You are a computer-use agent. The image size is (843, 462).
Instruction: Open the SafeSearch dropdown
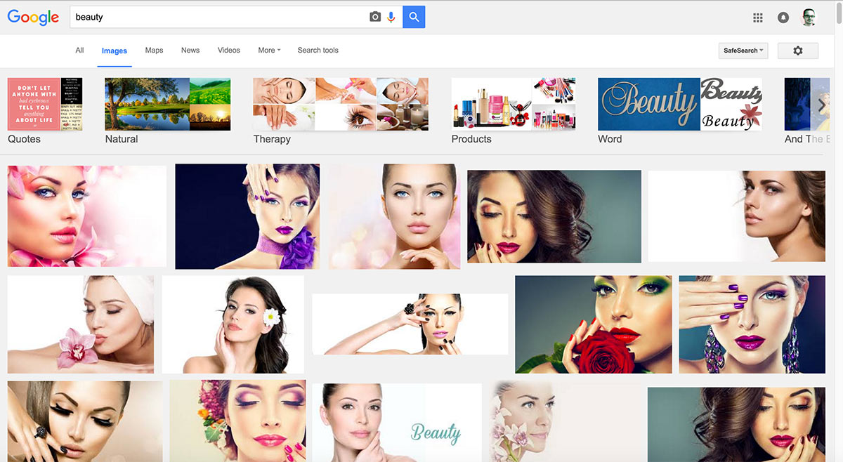pyautogui.click(x=743, y=51)
